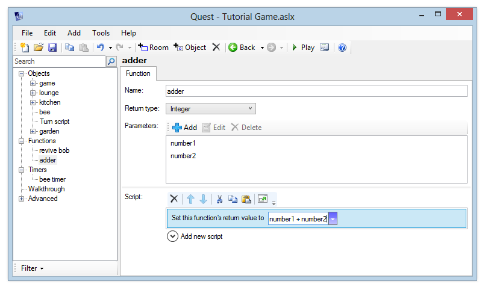Toggle the Code View icon
Screen dimensions: 485x290
tap(325, 48)
